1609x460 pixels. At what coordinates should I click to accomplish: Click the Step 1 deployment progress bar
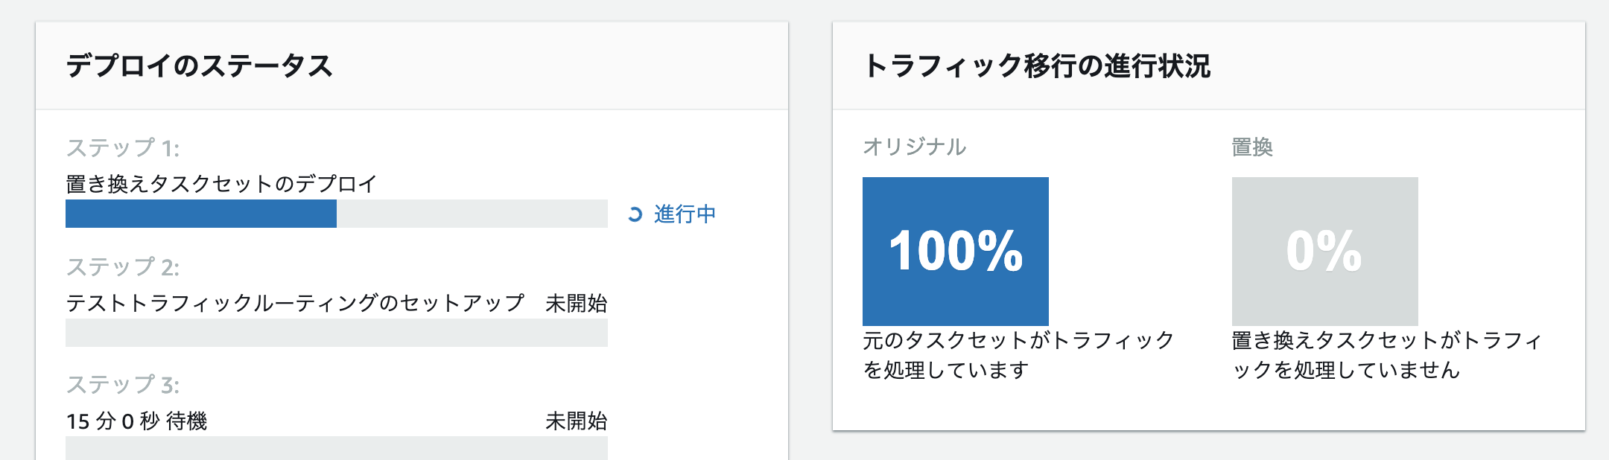coord(337,214)
